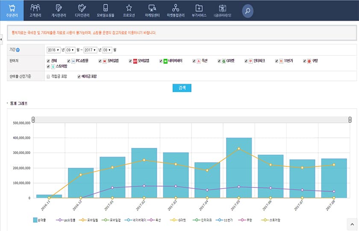Click the orange data point on 2017.05
This screenshot has height=231, width=359.
[239, 149]
